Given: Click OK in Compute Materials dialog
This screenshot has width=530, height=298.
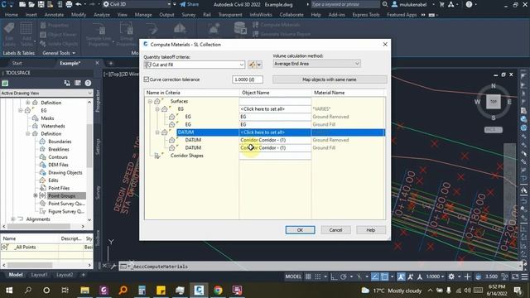Looking at the screenshot, I should (x=300, y=230).
